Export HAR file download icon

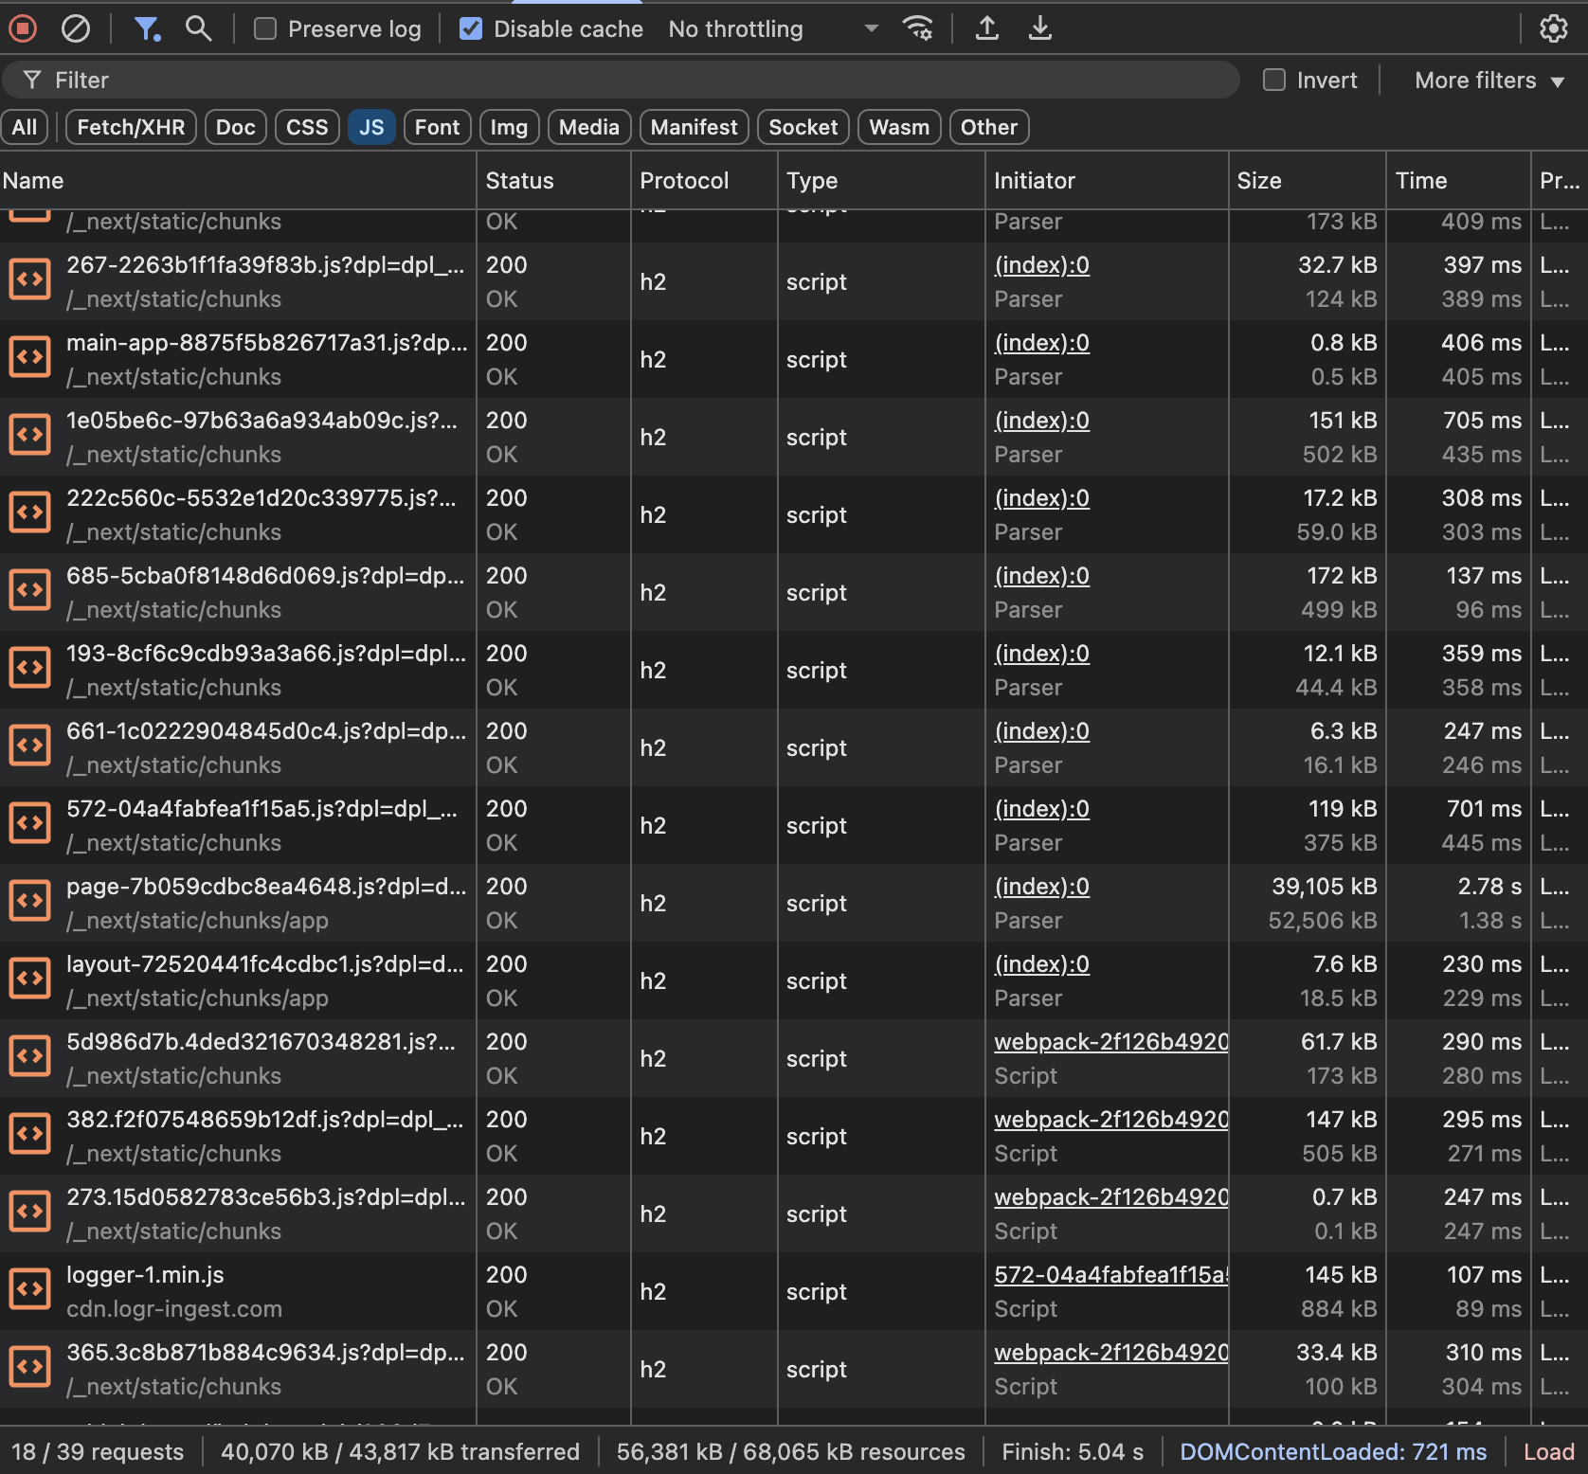[x=1040, y=28]
